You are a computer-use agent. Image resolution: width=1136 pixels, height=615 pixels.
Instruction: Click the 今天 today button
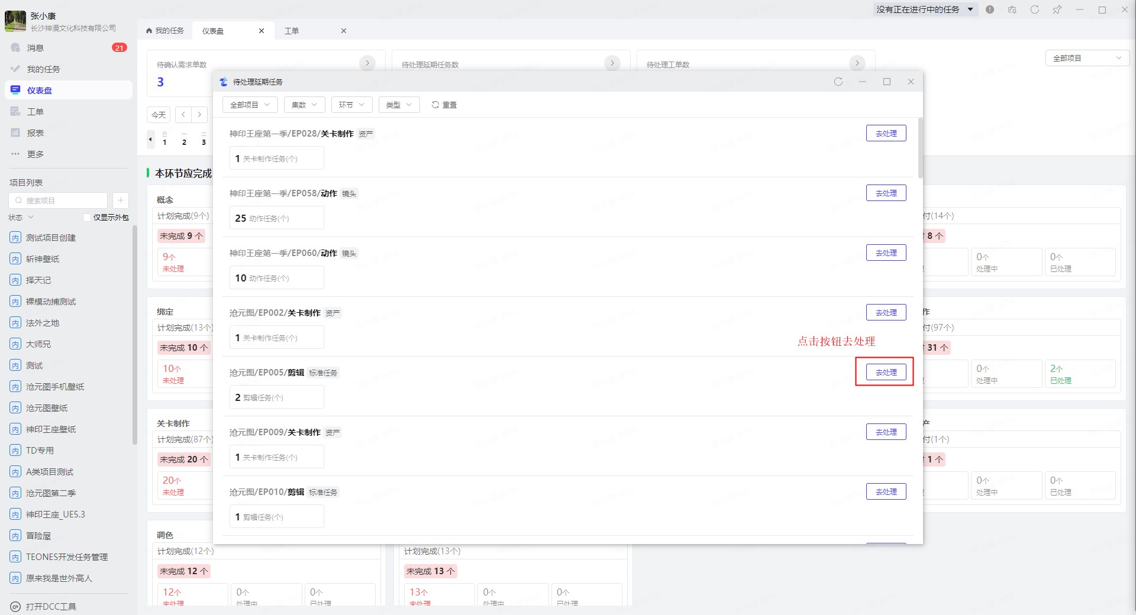tap(159, 115)
